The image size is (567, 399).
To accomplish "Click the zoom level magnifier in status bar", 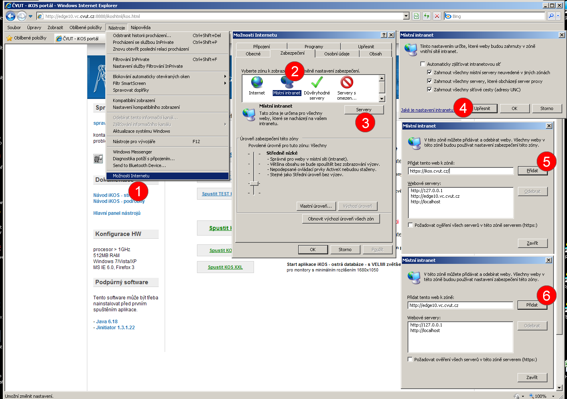I will 531,396.
